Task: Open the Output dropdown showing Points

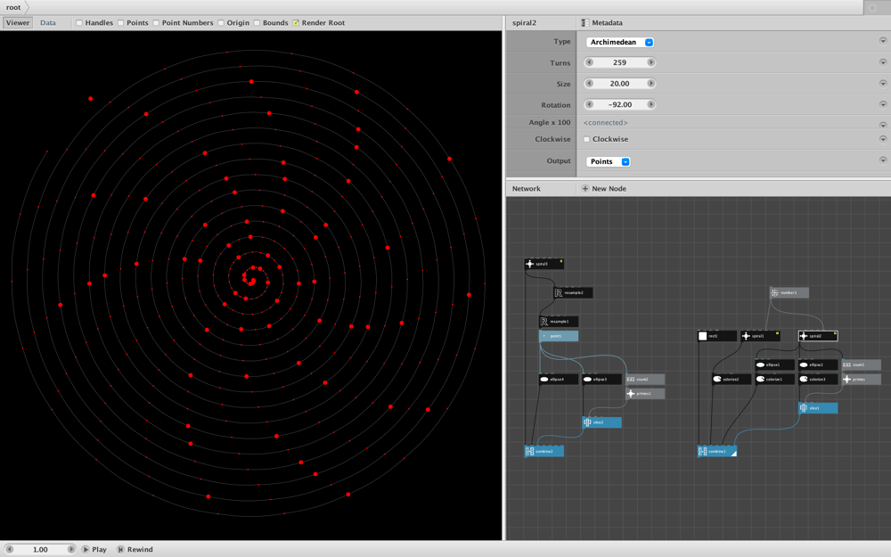Action: pyautogui.click(x=608, y=161)
